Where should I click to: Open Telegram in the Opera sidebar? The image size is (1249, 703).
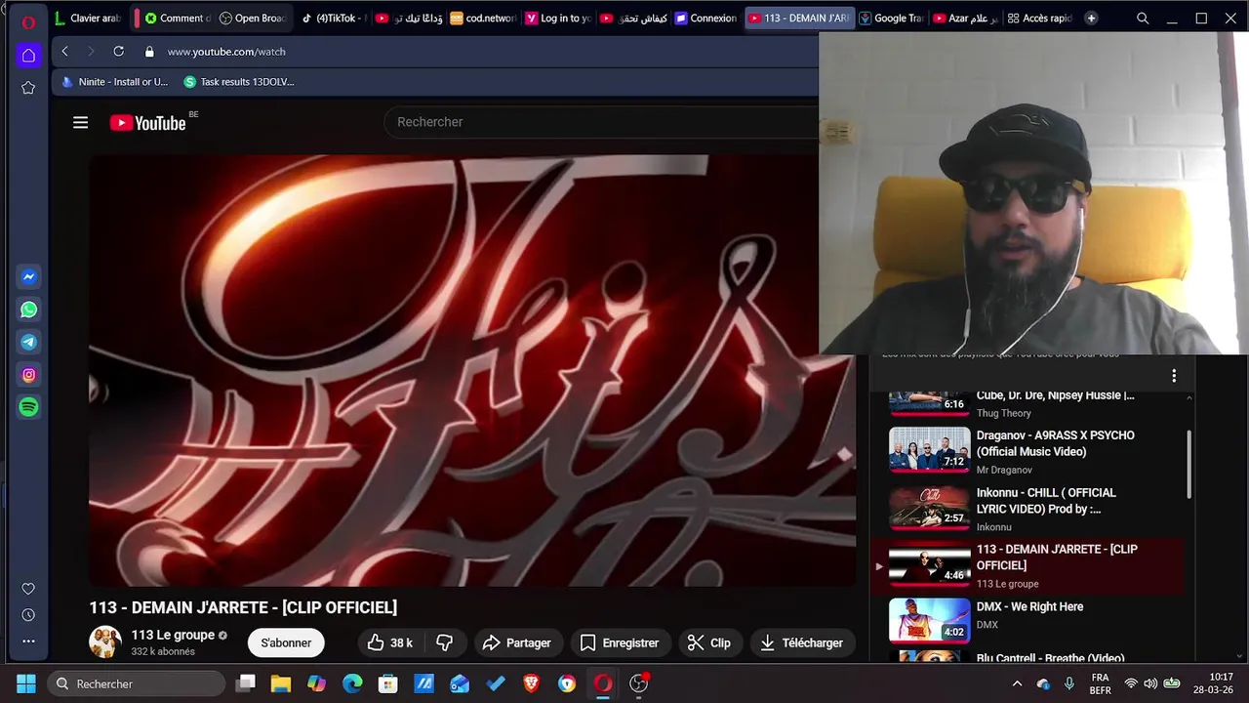(28, 343)
